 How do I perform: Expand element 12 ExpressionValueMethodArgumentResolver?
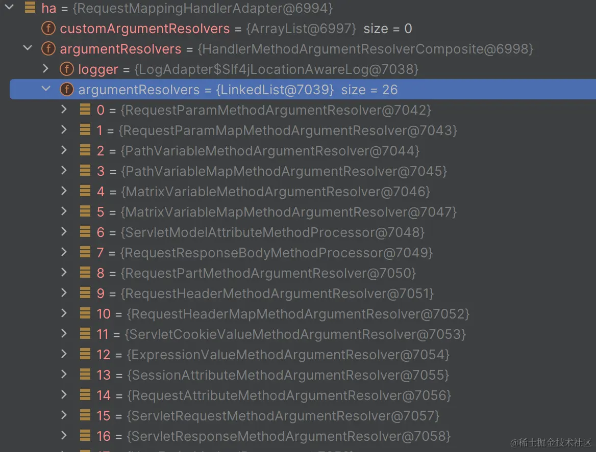point(64,354)
